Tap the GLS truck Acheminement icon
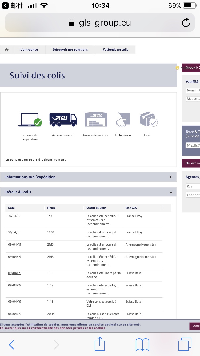This screenshot has width=200, height=356. (63, 120)
